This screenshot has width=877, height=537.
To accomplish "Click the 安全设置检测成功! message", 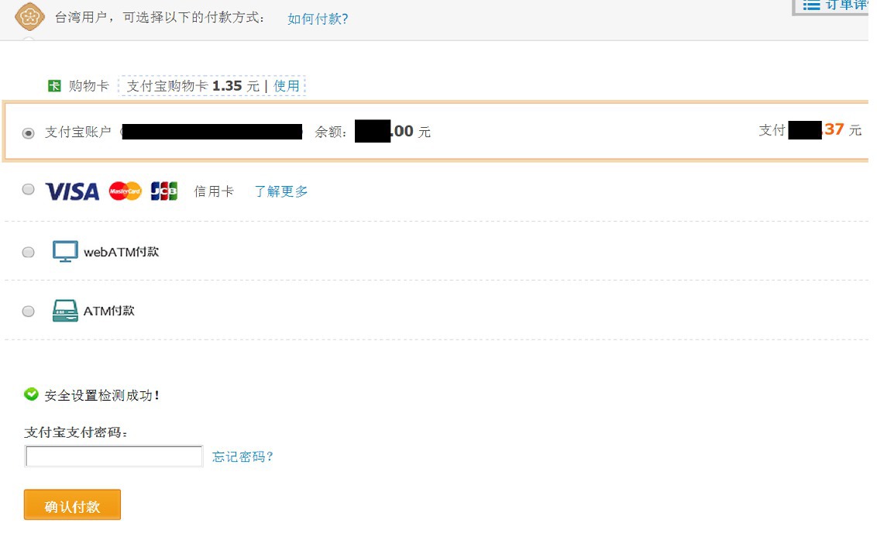I will (x=101, y=395).
